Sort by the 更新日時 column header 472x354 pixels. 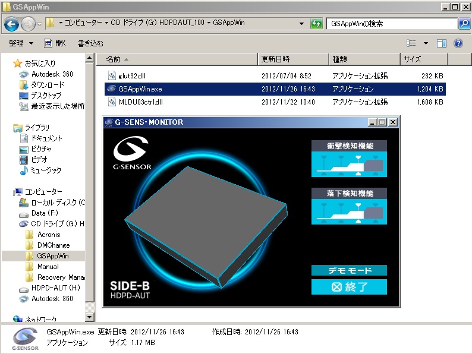(x=294, y=59)
